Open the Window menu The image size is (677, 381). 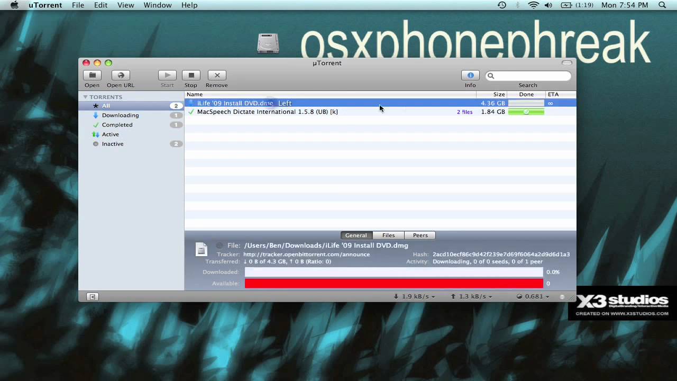158,5
